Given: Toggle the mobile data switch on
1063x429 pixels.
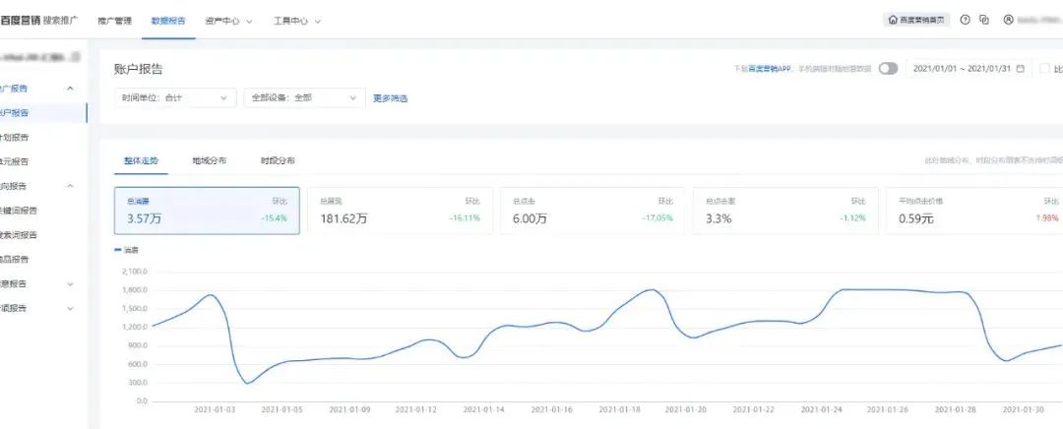Looking at the screenshot, I should [888, 69].
